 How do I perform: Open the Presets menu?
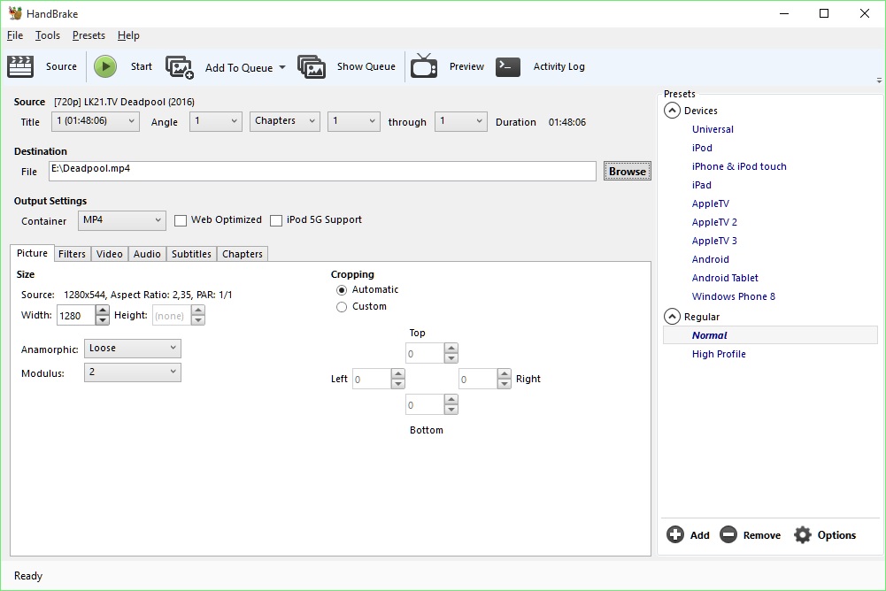point(89,35)
